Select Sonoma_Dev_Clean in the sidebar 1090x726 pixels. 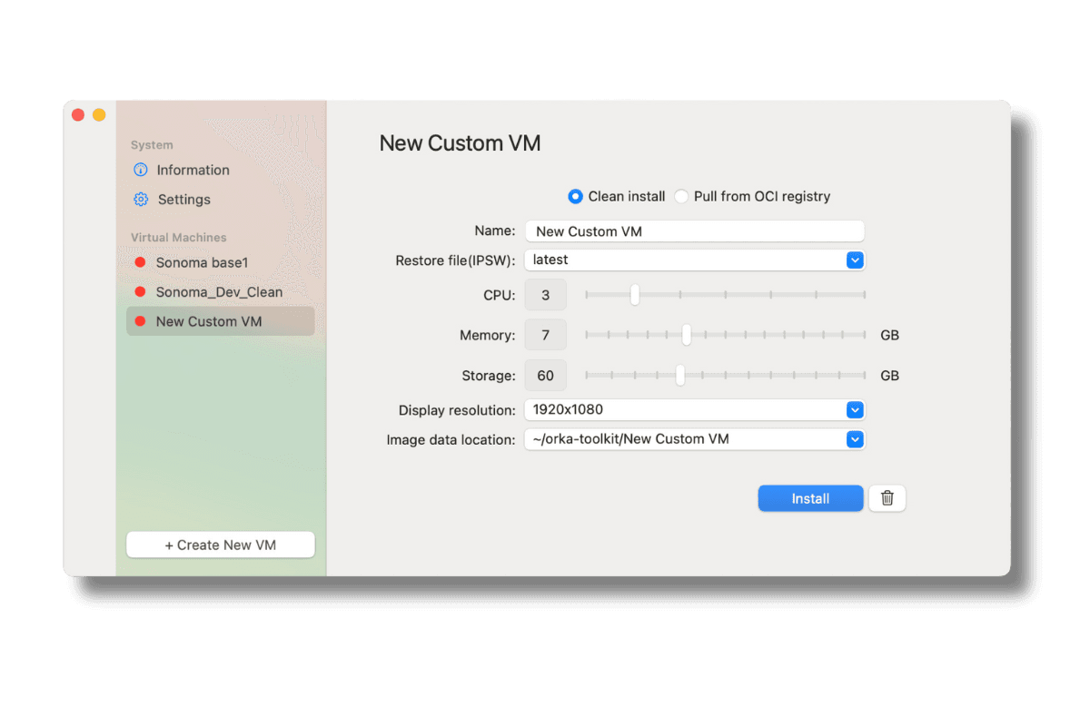click(x=219, y=292)
